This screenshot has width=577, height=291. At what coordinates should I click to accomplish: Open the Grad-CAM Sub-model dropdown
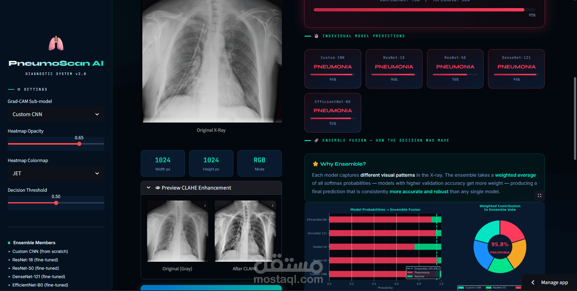[x=56, y=114]
